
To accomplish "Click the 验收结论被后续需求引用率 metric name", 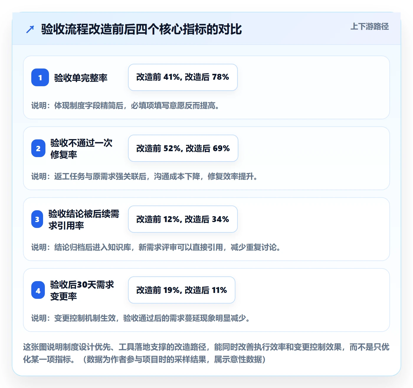I will 84,219.
